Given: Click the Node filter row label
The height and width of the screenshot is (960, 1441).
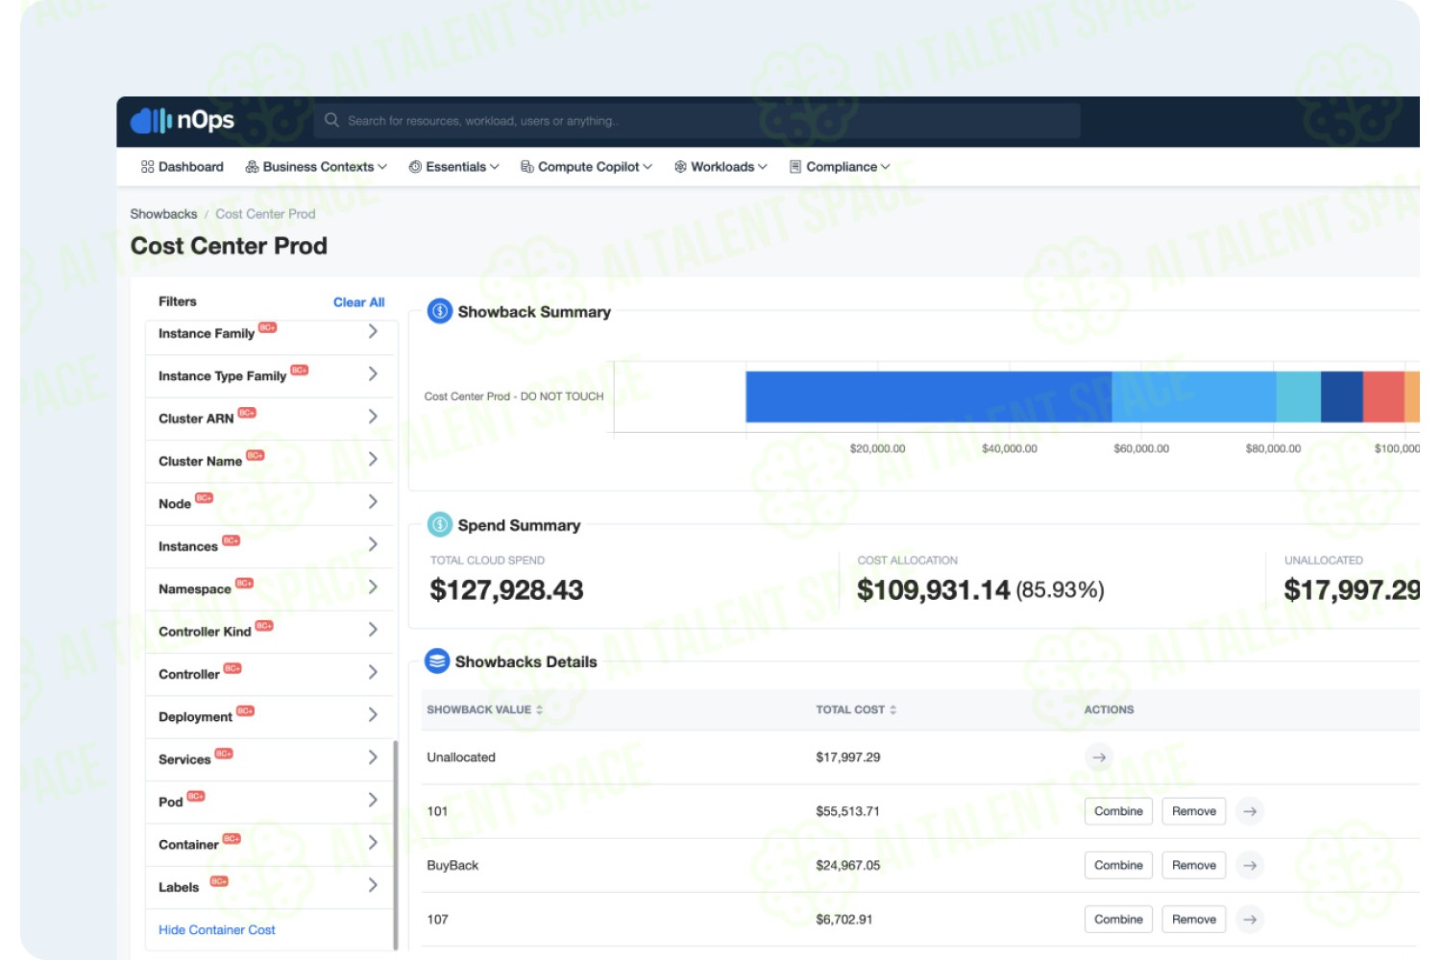Looking at the screenshot, I should 175,504.
